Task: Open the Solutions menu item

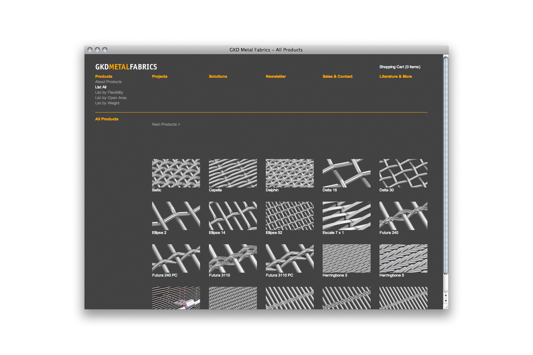Action: coord(218,76)
